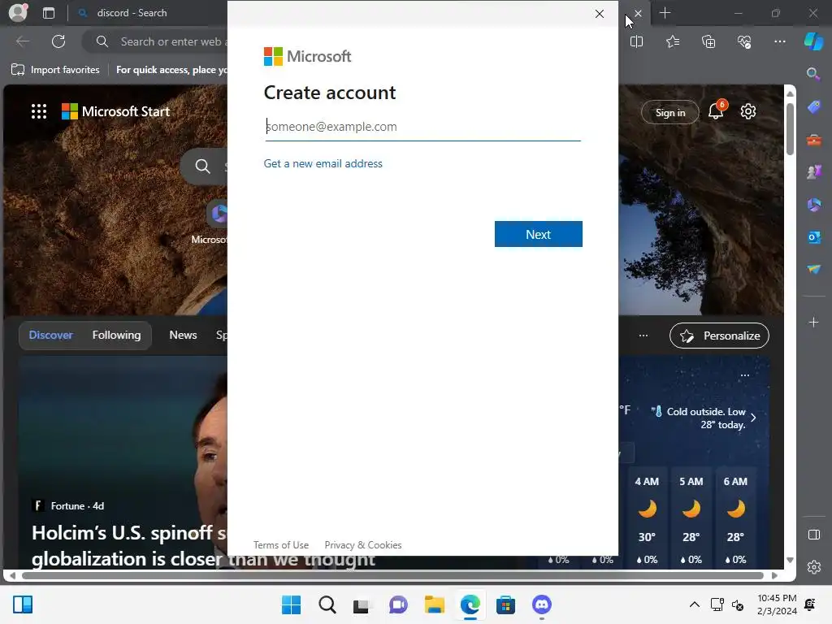Open the sidebar Microsoft 365 icon
Viewport: 832px width, 624px height.
point(814,204)
